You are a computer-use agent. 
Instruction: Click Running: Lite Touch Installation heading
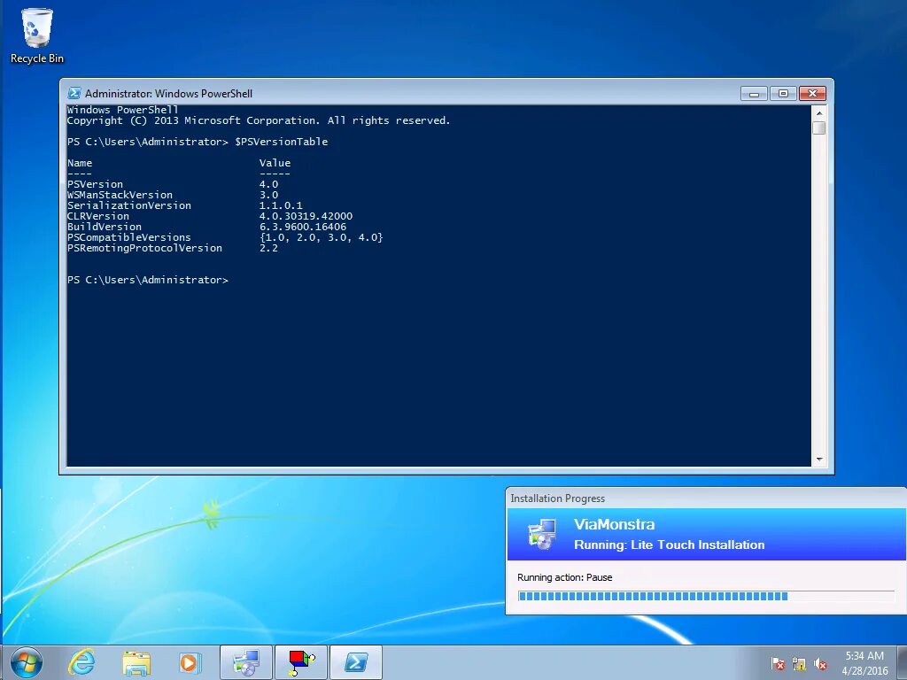coord(670,545)
